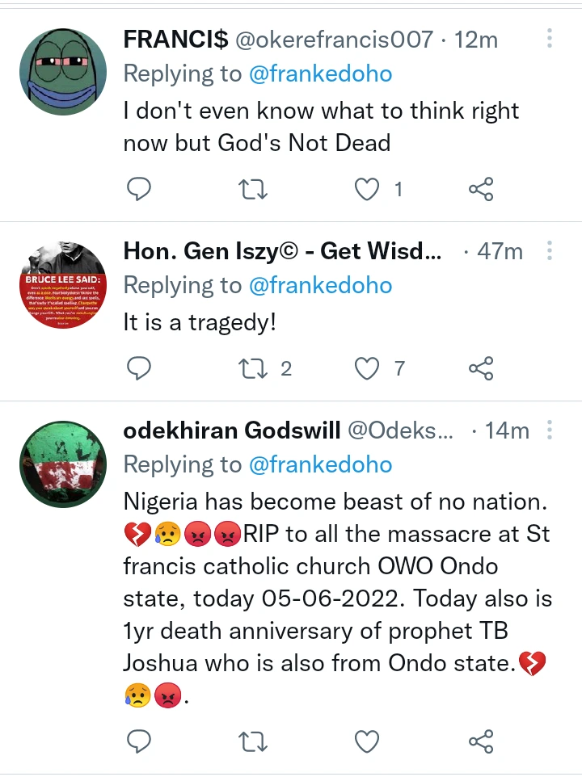Reply to FRANCI$'s tweet
582x781 pixels.
[x=140, y=190]
